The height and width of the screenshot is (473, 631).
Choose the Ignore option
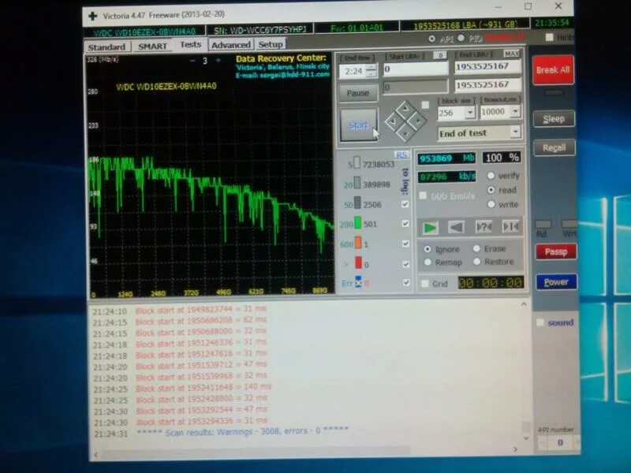point(428,249)
